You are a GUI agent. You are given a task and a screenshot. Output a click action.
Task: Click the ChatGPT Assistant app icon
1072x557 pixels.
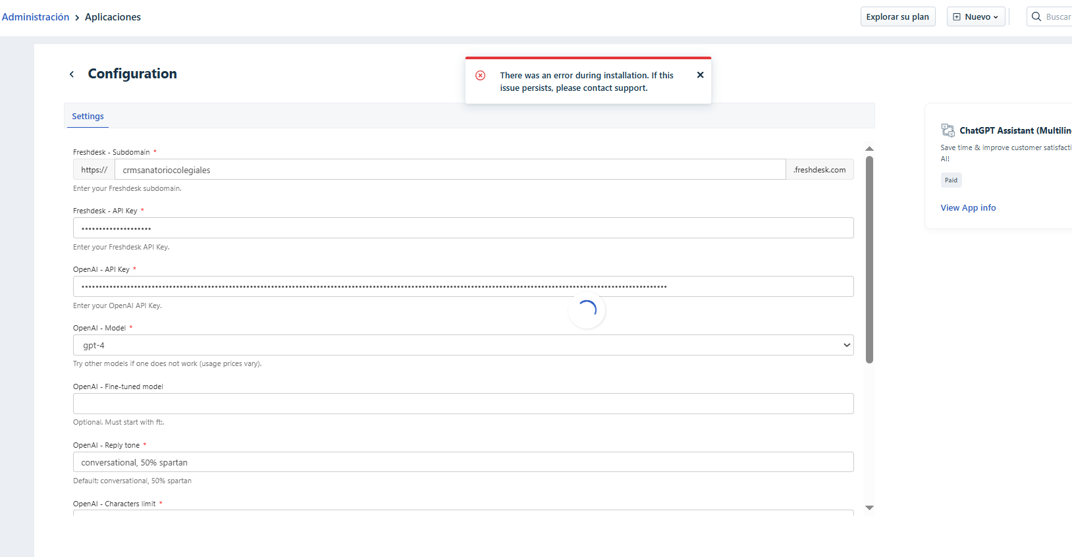click(x=948, y=130)
